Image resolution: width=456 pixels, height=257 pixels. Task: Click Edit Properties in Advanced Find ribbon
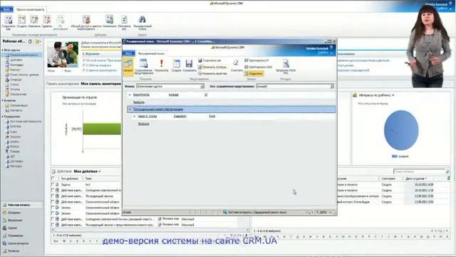[212, 74]
